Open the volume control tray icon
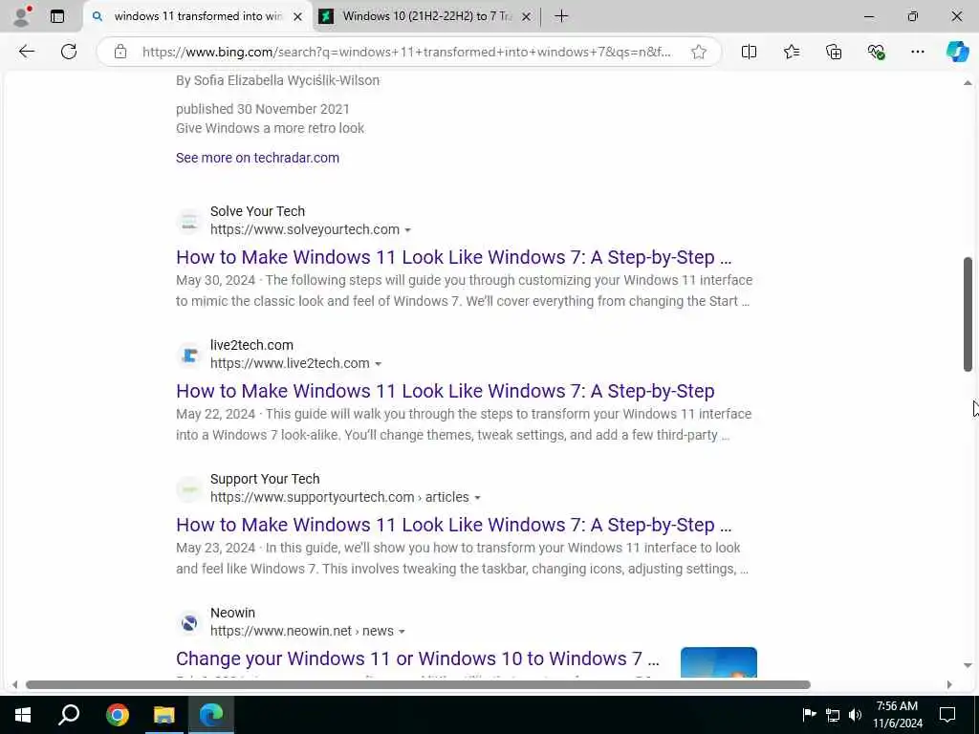This screenshot has width=979, height=734. coord(856,715)
